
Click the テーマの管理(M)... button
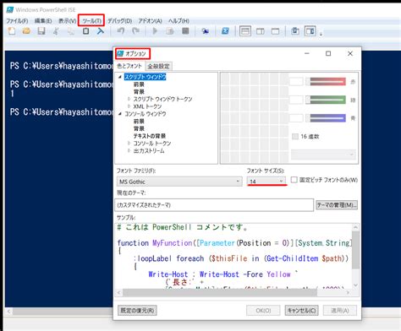pos(337,205)
